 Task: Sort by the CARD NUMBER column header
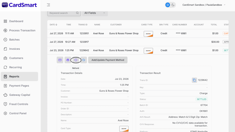[180, 25]
